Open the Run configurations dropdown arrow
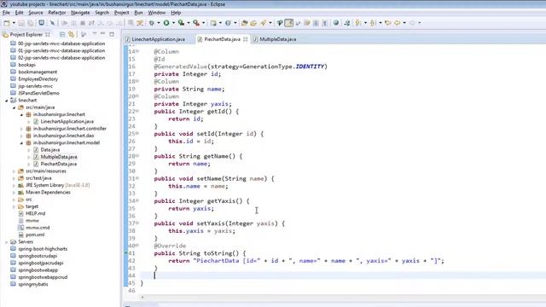546x307 pixels. tap(173, 23)
